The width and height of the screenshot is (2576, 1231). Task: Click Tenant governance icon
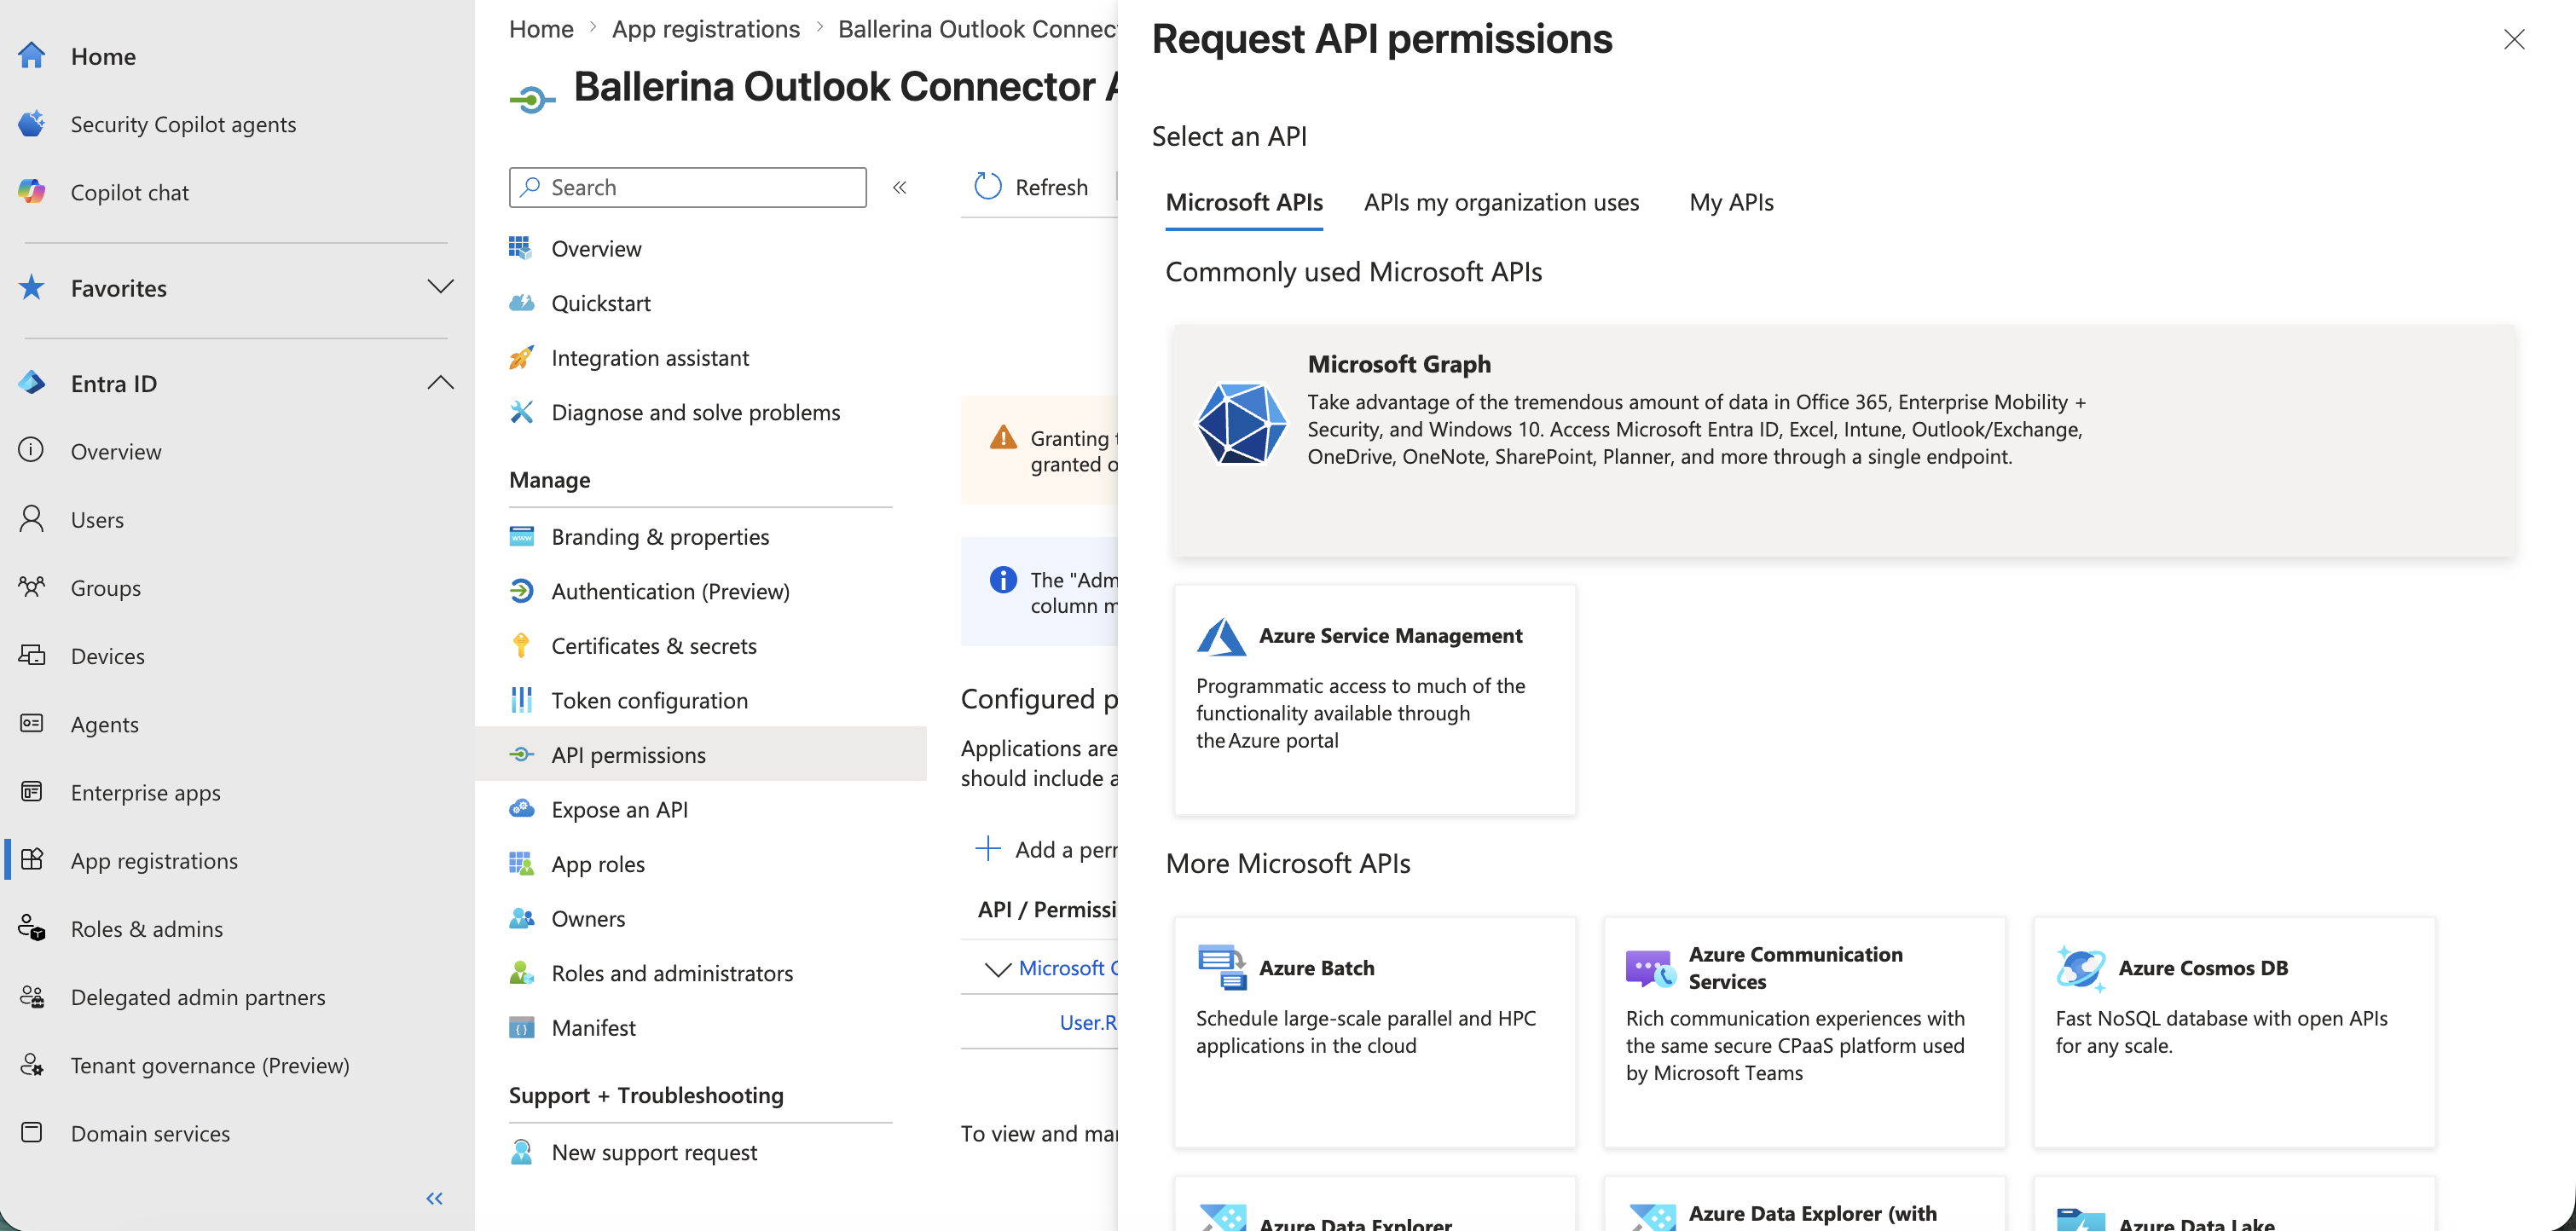(31, 1064)
